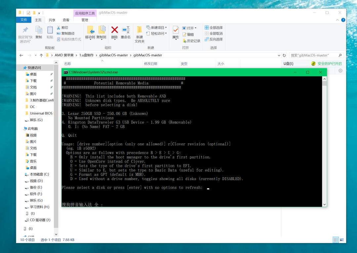Viewport: 357px width, 253px height.
Task: Refresh the current folder view
Action: (x=284, y=55)
